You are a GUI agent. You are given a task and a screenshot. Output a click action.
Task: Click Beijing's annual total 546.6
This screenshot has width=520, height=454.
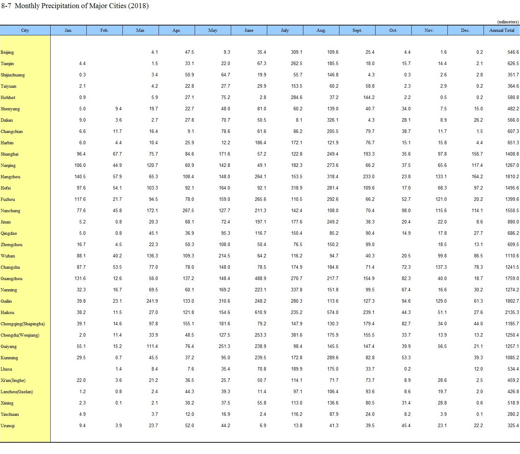click(513, 52)
